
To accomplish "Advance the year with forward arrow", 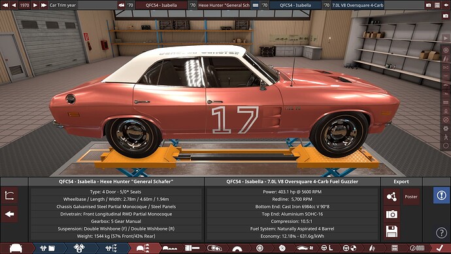I will [35, 5].
